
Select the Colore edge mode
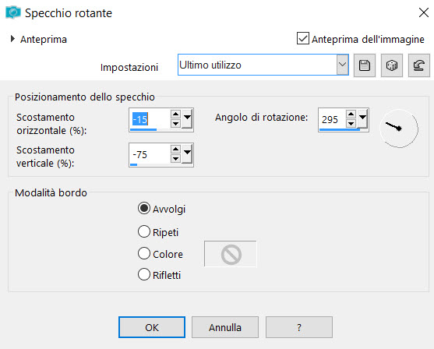pyautogui.click(x=144, y=253)
